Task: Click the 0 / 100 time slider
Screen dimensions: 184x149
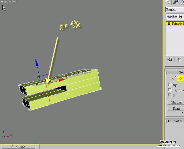Action: [18, 147]
